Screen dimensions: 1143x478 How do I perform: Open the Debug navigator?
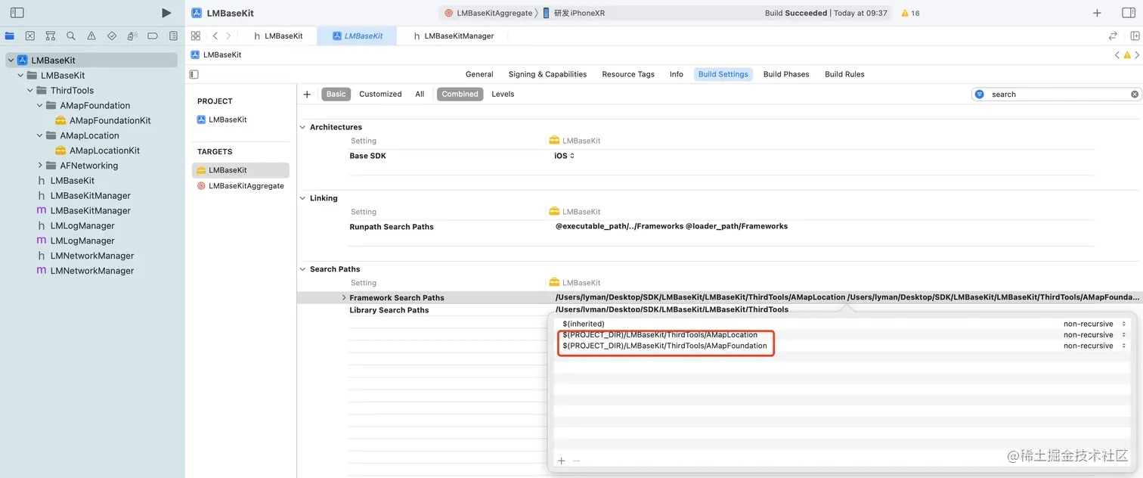pyautogui.click(x=132, y=36)
